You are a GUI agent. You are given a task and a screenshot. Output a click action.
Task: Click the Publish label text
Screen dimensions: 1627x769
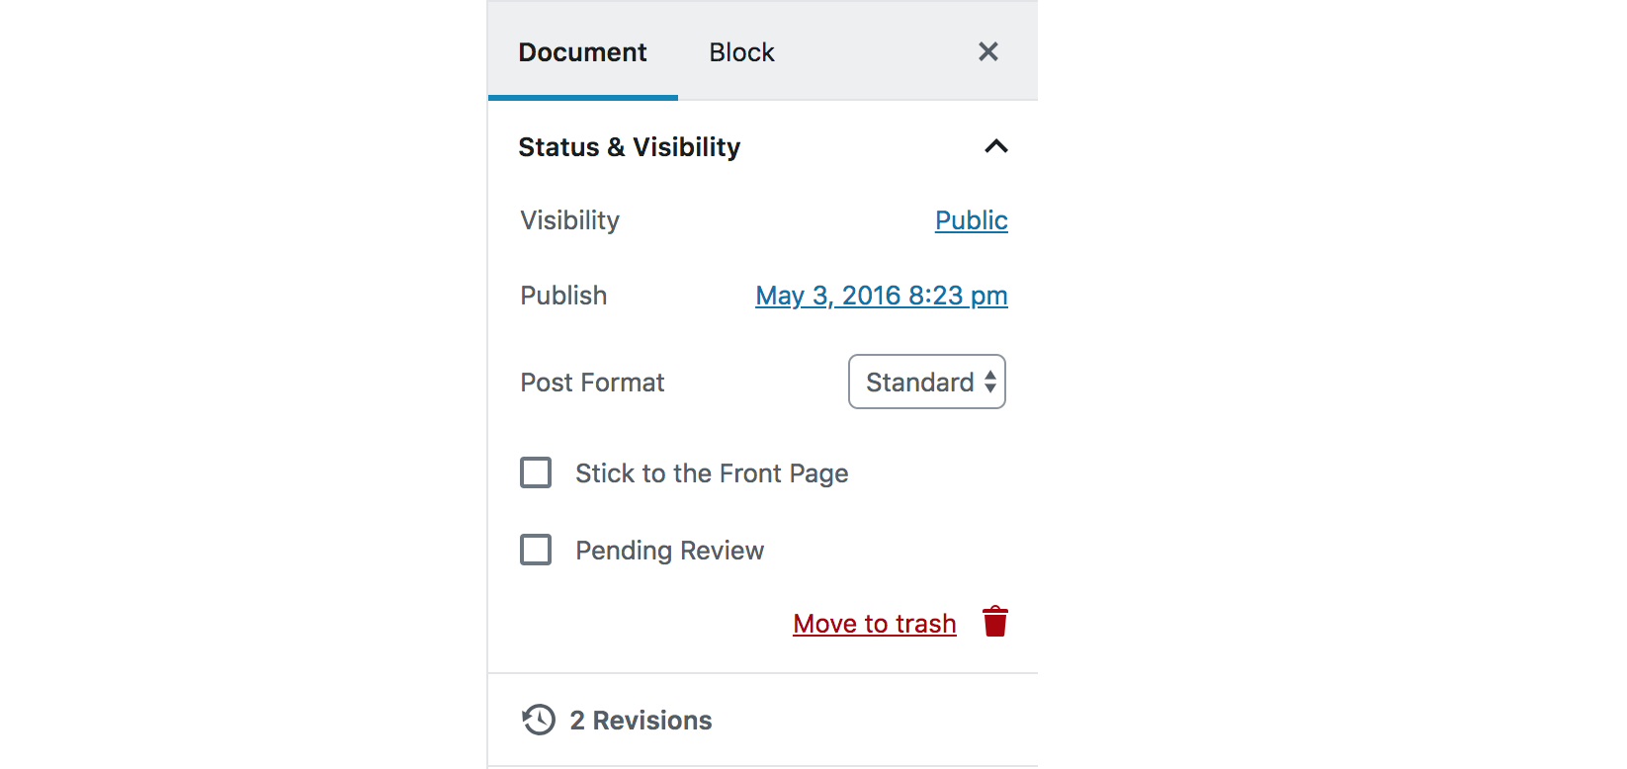click(563, 296)
